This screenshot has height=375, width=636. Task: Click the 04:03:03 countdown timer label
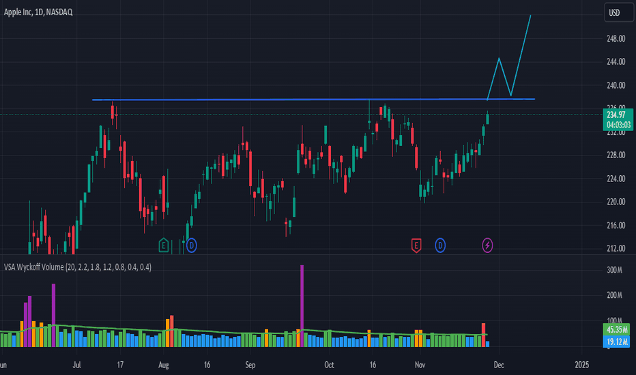[x=618, y=125]
